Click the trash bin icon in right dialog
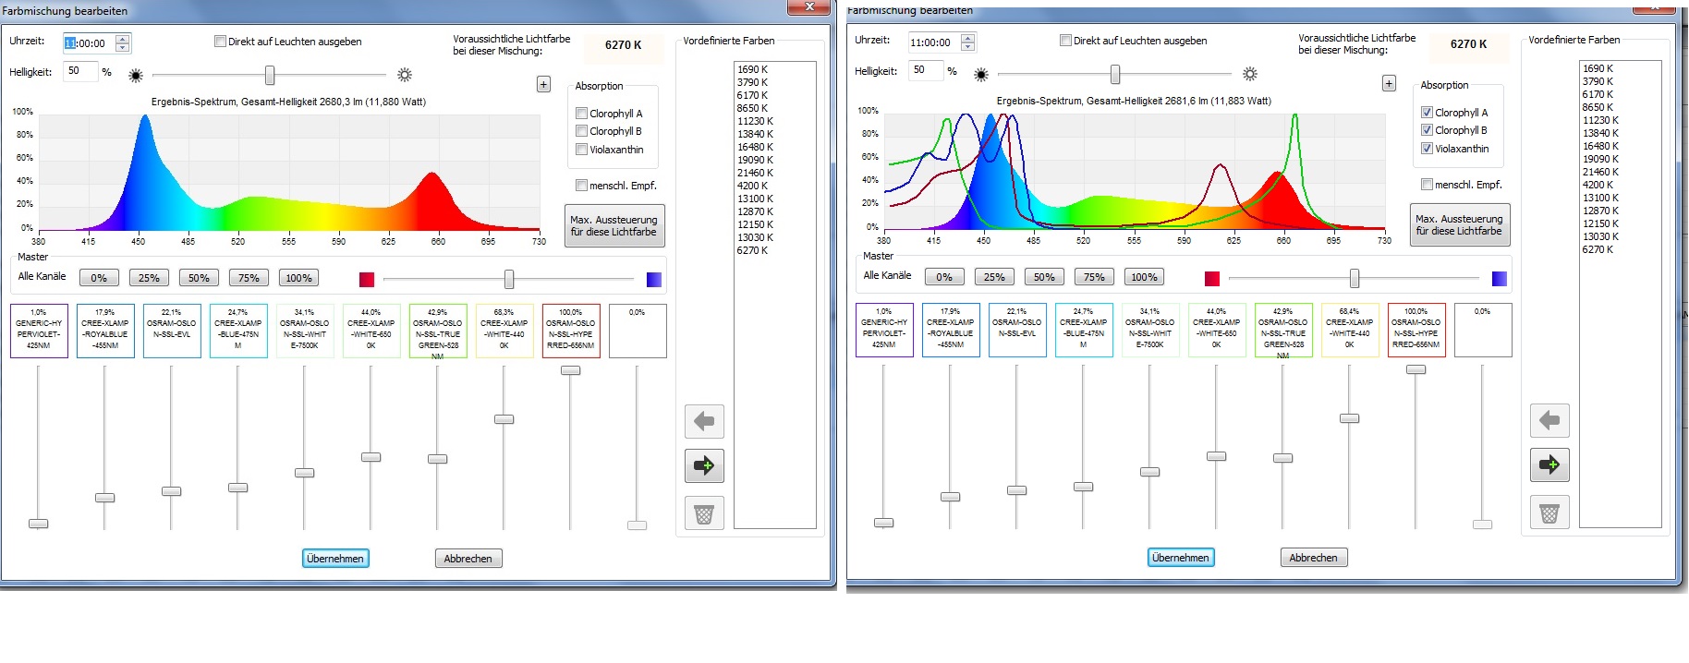Viewport: 1689px width, 663px height. pyautogui.click(x=1549, y=512)
